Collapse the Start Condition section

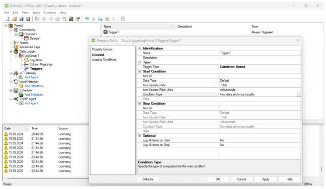pos(139,71)
